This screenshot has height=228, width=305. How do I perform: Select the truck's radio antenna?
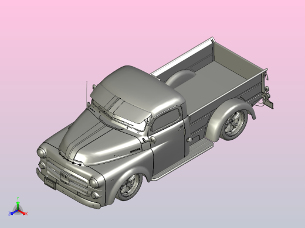pos(87,94)
